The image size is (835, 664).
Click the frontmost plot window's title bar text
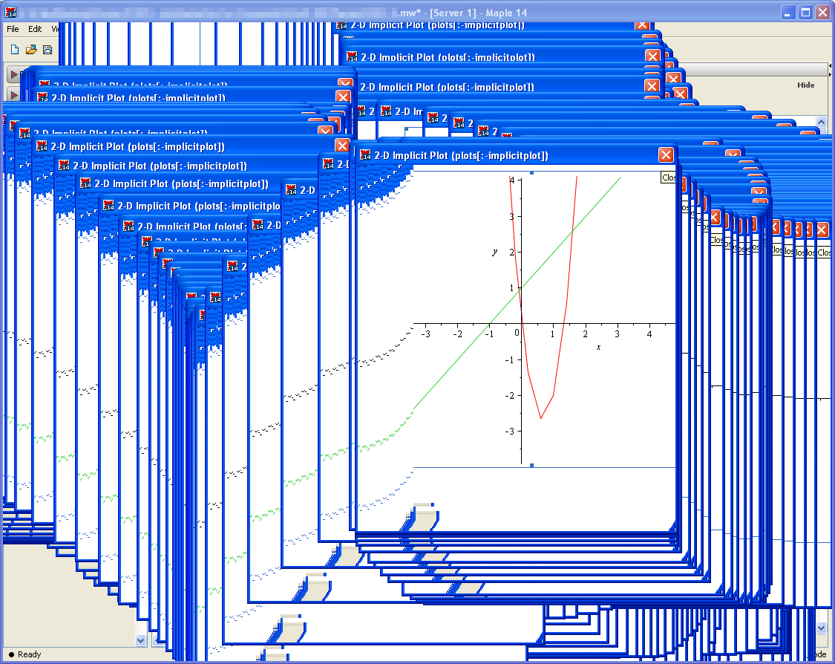(461, 155)
